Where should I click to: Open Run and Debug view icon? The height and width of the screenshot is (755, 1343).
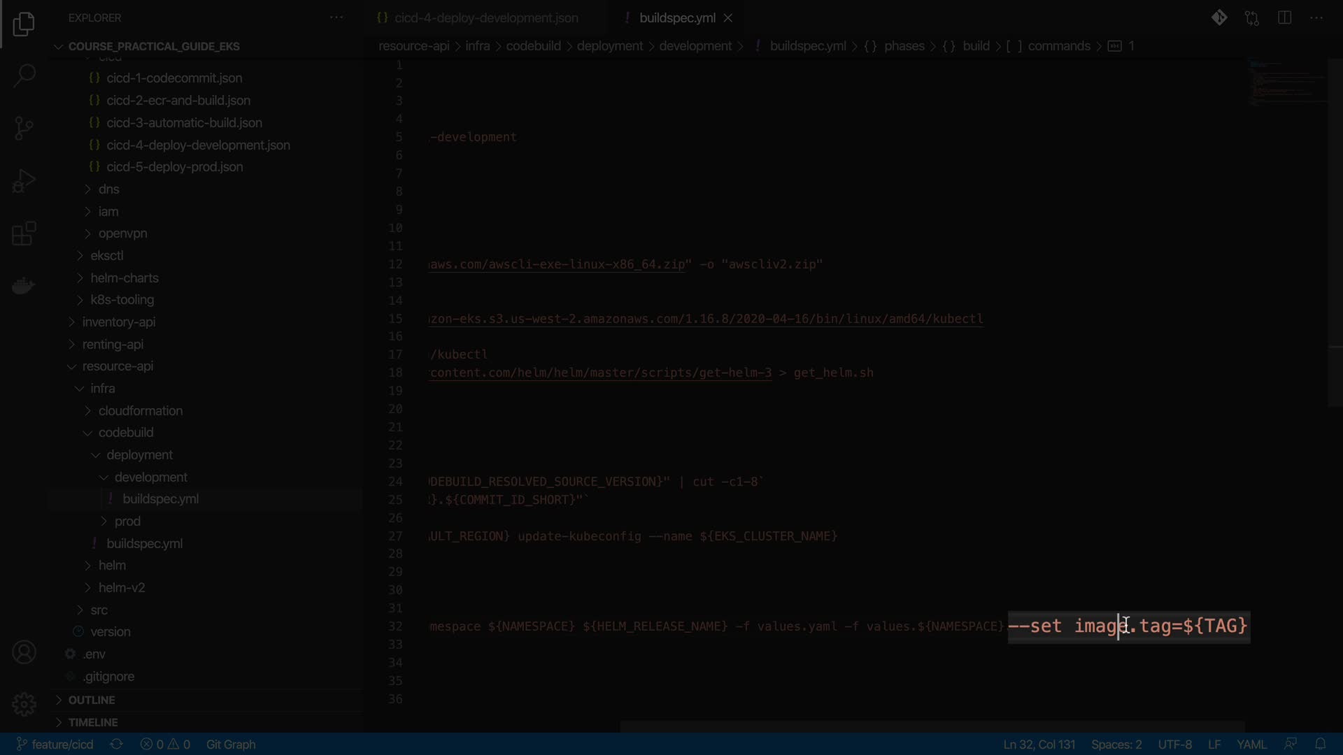click(24, 181)
